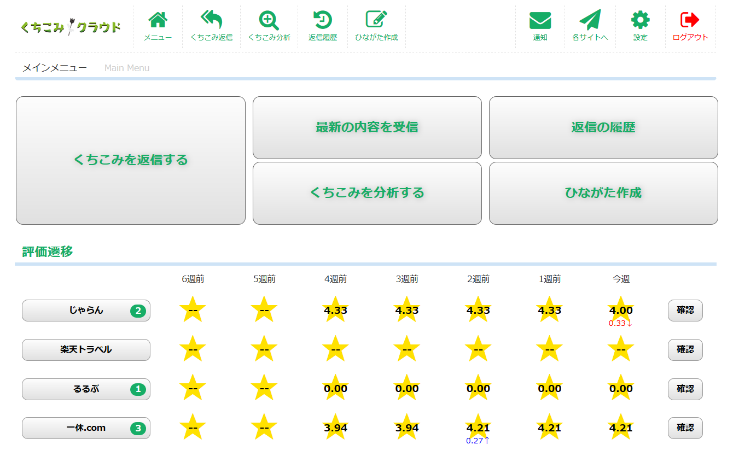Select the ひながた作成 pencil icon

[x=376, y=20]
